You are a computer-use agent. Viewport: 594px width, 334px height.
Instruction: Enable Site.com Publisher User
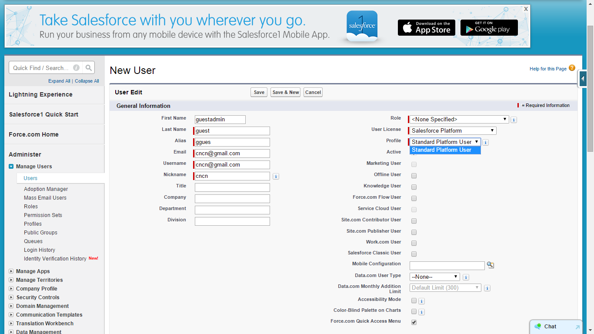point(414,232)
